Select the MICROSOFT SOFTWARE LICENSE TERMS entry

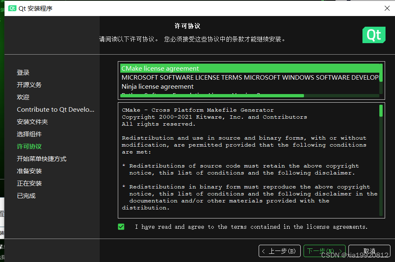(x=250, y=77)
